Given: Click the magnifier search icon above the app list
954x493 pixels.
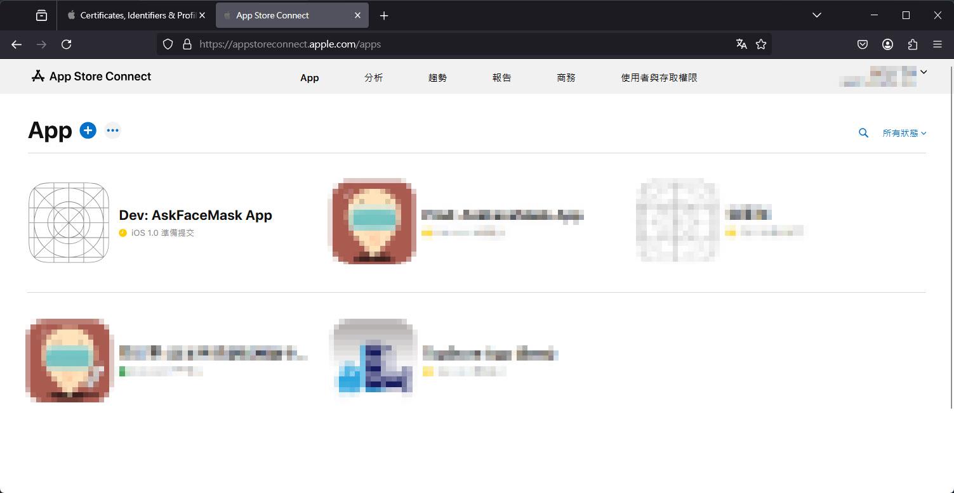Looking at the screenshot, I should click(x=863, y=133).
